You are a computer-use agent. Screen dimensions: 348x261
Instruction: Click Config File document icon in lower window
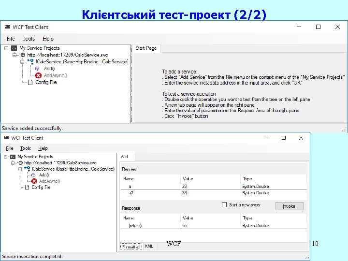[27, 188]
